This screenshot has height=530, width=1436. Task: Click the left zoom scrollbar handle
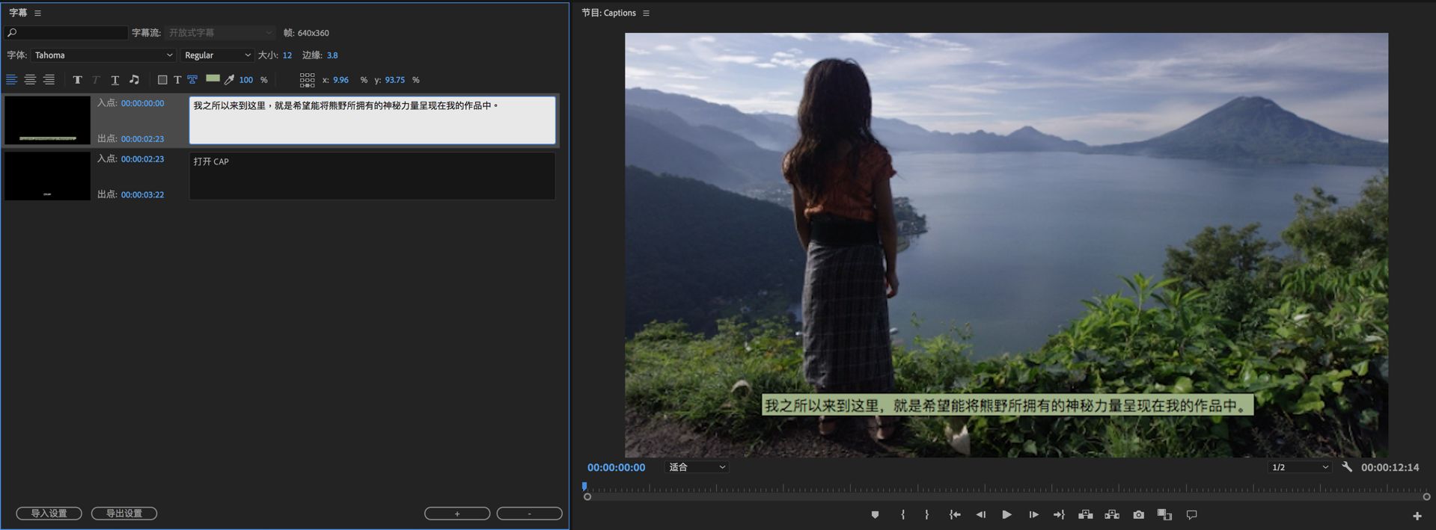click(587, 497)
